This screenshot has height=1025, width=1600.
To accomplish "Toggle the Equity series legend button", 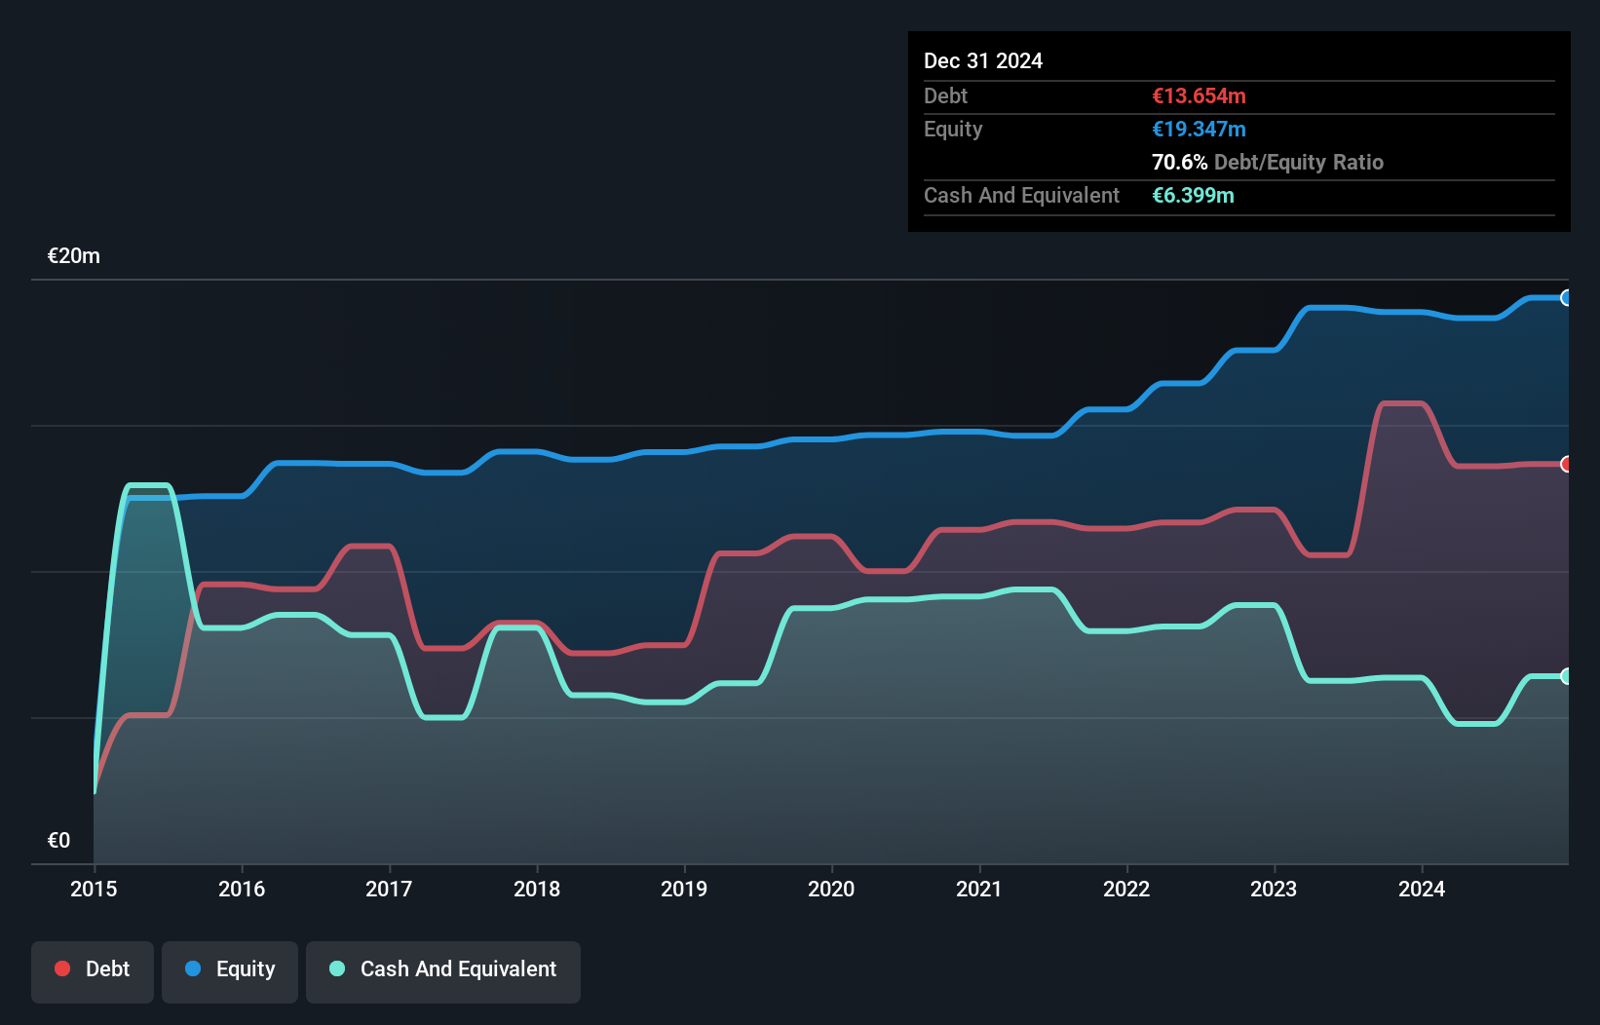I will point(230,971).
